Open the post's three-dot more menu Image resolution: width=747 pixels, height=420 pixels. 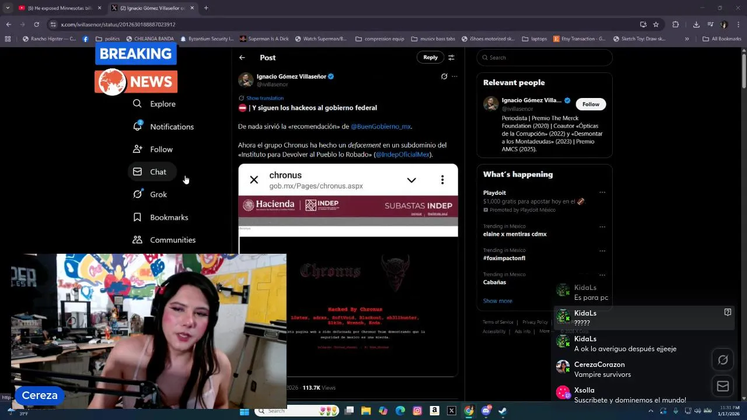[x=455, y=76]
